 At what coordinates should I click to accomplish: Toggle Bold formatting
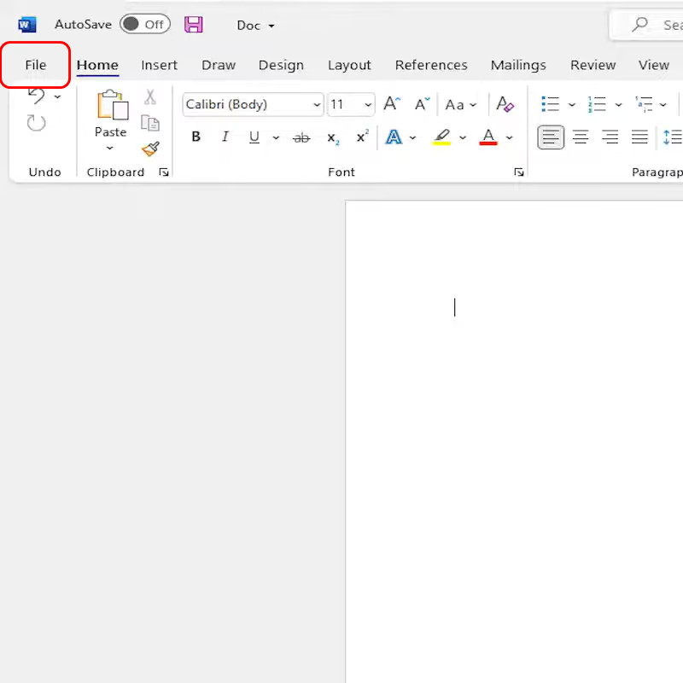(196, 137)
